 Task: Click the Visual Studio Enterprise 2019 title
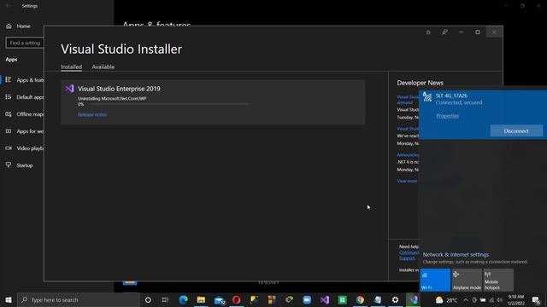[x=119, y=89]
